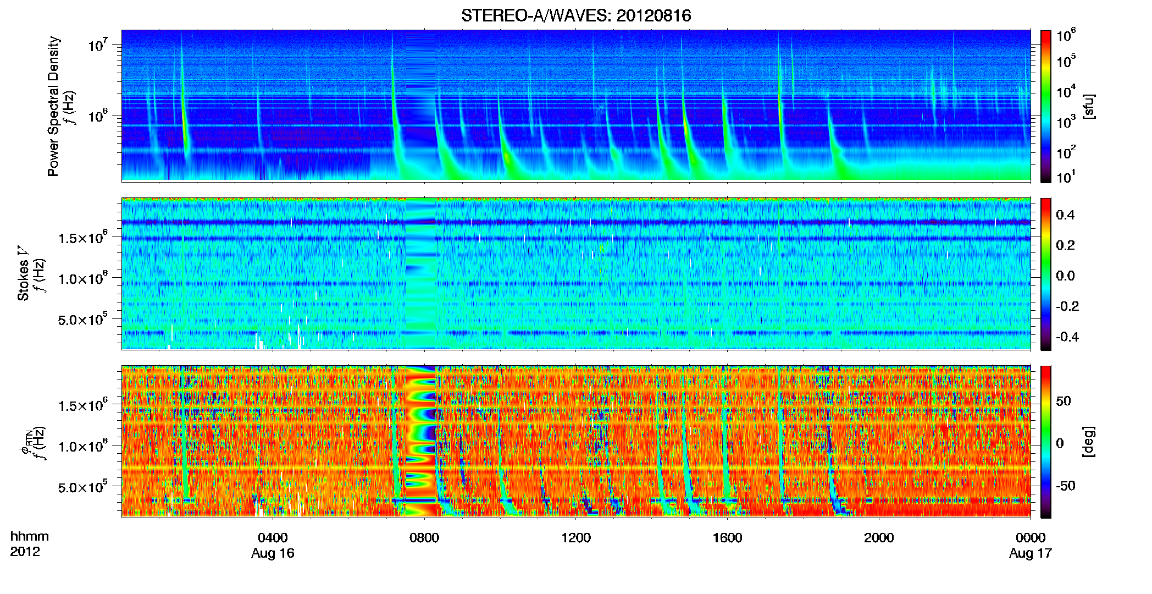This screenshot has width=1152, height=594.
Task: Click the 1.0×10^6 tick of Stokes V panel
Action: click(83, 278)
